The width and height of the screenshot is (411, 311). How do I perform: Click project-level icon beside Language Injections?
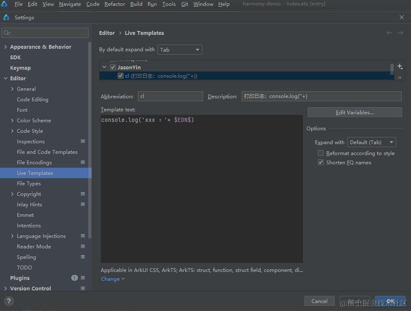pyautogui.click(x=83, y=236)
